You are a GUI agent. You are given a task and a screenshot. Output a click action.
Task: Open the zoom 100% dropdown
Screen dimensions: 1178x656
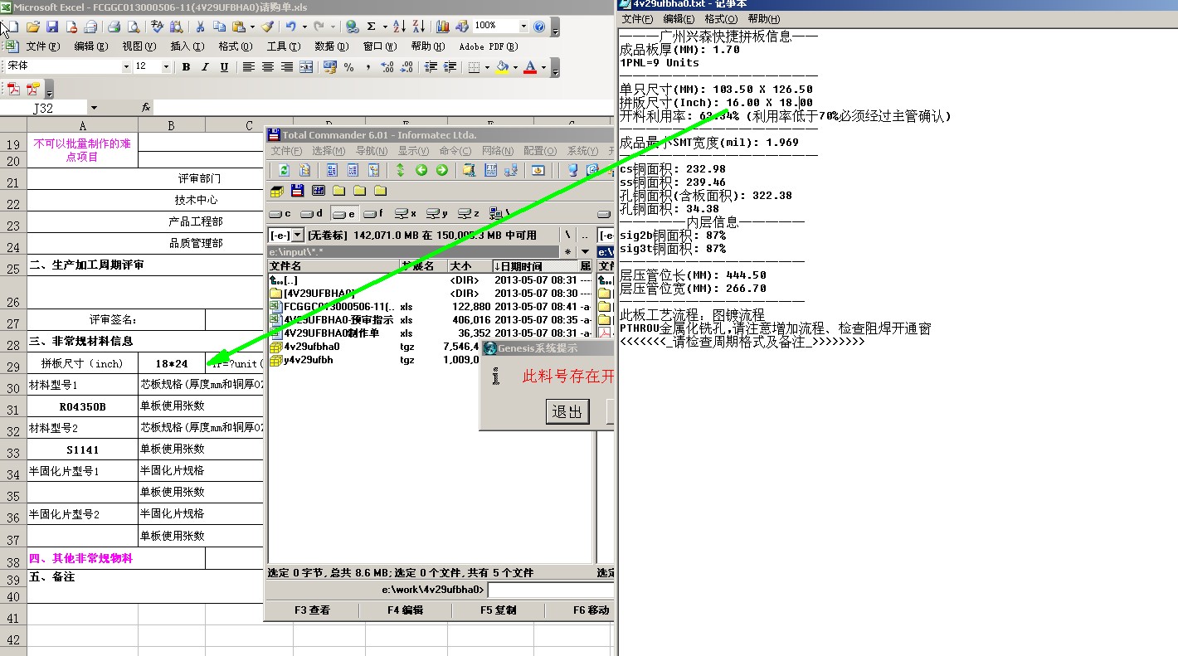tap(523, 27)
